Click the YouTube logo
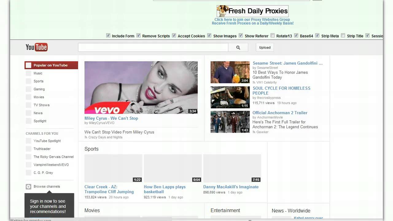This screenshot has height=221, width=393. pyautogui.click(x=37, y=47)
